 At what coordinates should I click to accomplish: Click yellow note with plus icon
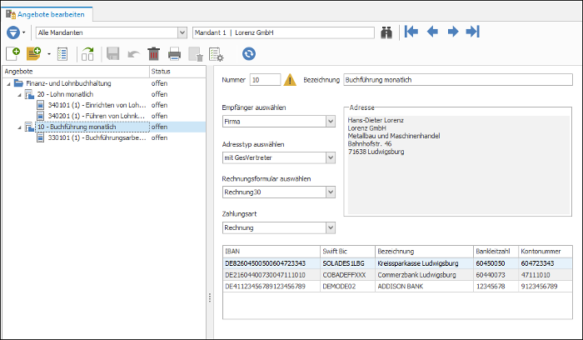click(x=33, y=54)
